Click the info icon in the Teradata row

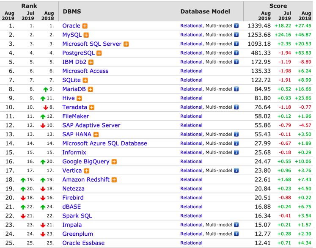[x=236, y=107]
